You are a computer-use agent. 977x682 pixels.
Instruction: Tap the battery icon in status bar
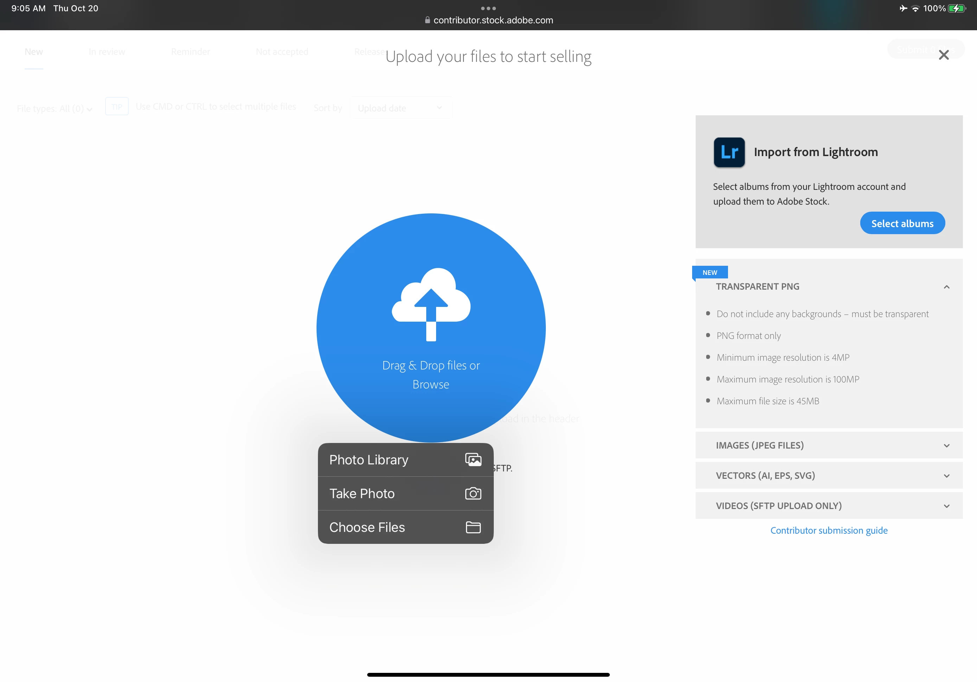click(x=956, y=8)
